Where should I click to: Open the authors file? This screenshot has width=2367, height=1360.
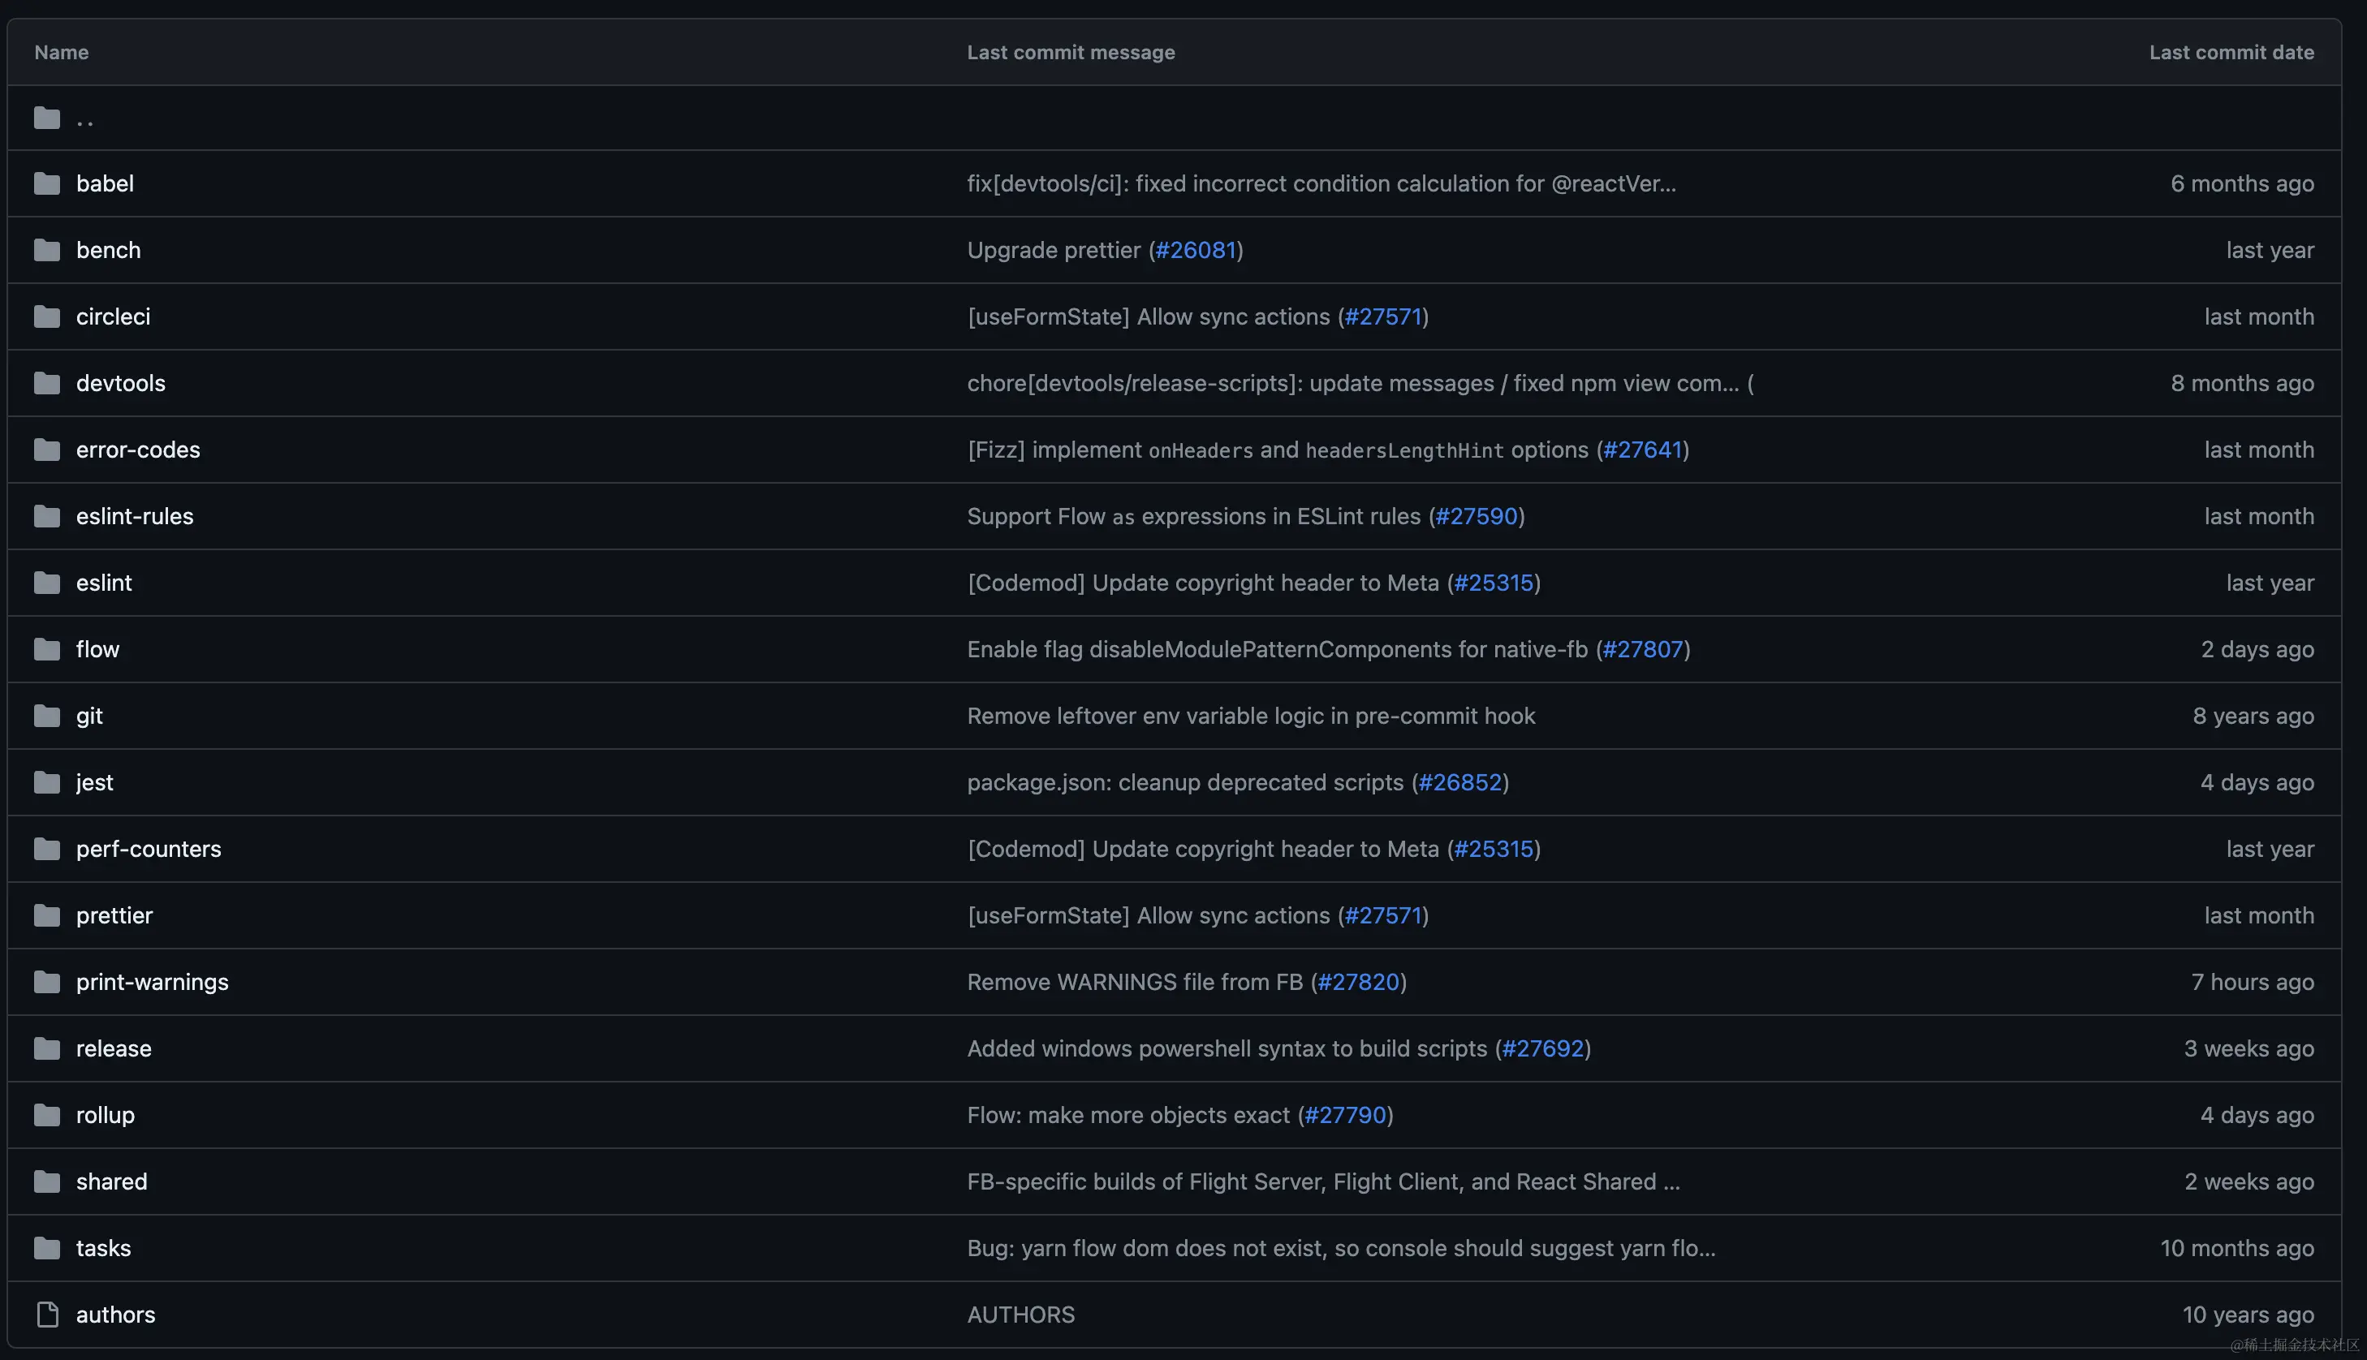tap(115, 1315)
